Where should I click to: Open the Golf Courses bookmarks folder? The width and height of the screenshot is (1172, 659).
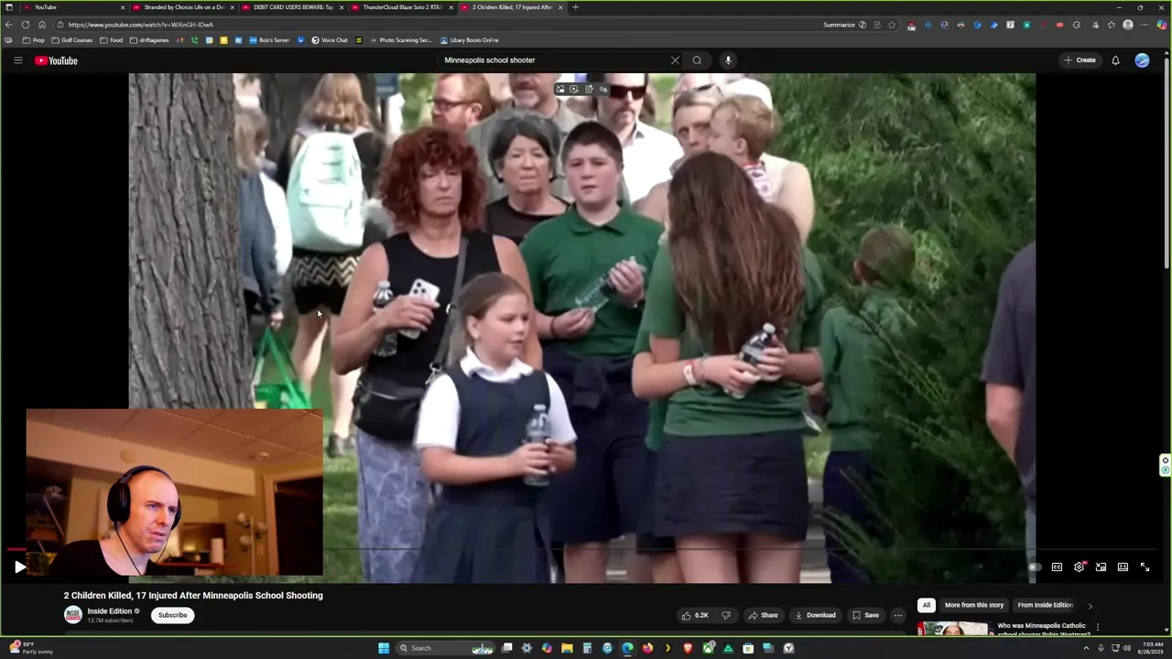point(72,40)
